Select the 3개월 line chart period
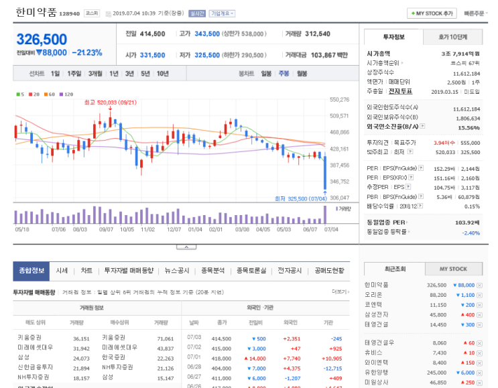Image resolution: width=498 pixels, height=388 pixels. pyautogui.click(x=95, y=74)
